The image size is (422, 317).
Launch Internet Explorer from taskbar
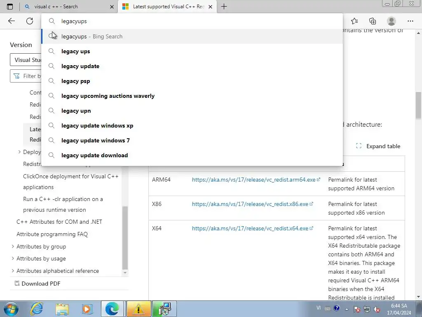pos(36,309)
